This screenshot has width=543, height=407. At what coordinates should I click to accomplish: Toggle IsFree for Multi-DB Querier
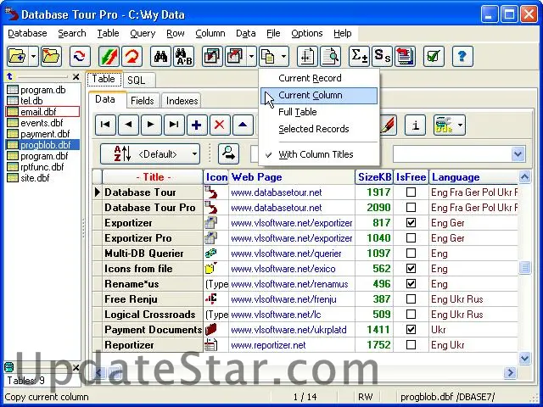pos(411,253)
